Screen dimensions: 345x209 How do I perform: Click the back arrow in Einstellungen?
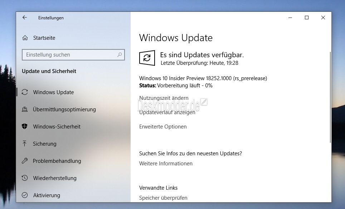coord(25,18)
